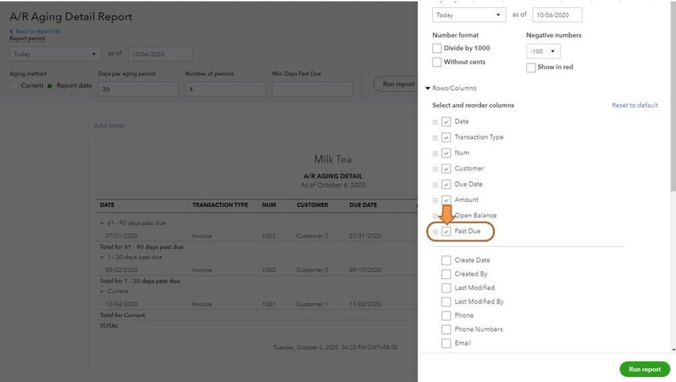Click the Number of periods field
The image size is (676, 382).
[225, 89]
